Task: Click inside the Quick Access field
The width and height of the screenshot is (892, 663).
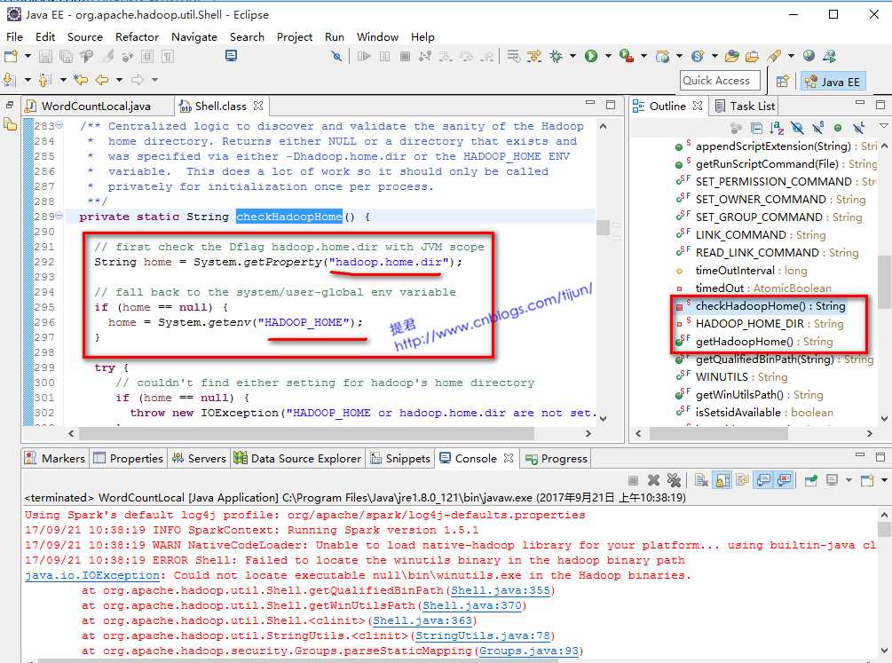Action: (720, 80)
